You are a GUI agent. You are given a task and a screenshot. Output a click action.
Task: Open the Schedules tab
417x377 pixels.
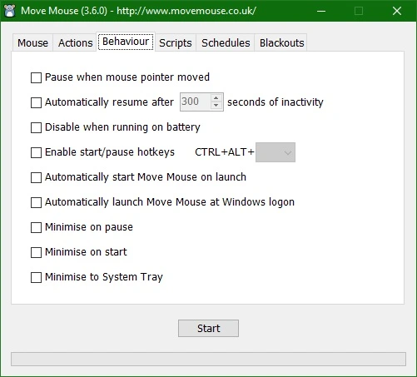[226, 43]
